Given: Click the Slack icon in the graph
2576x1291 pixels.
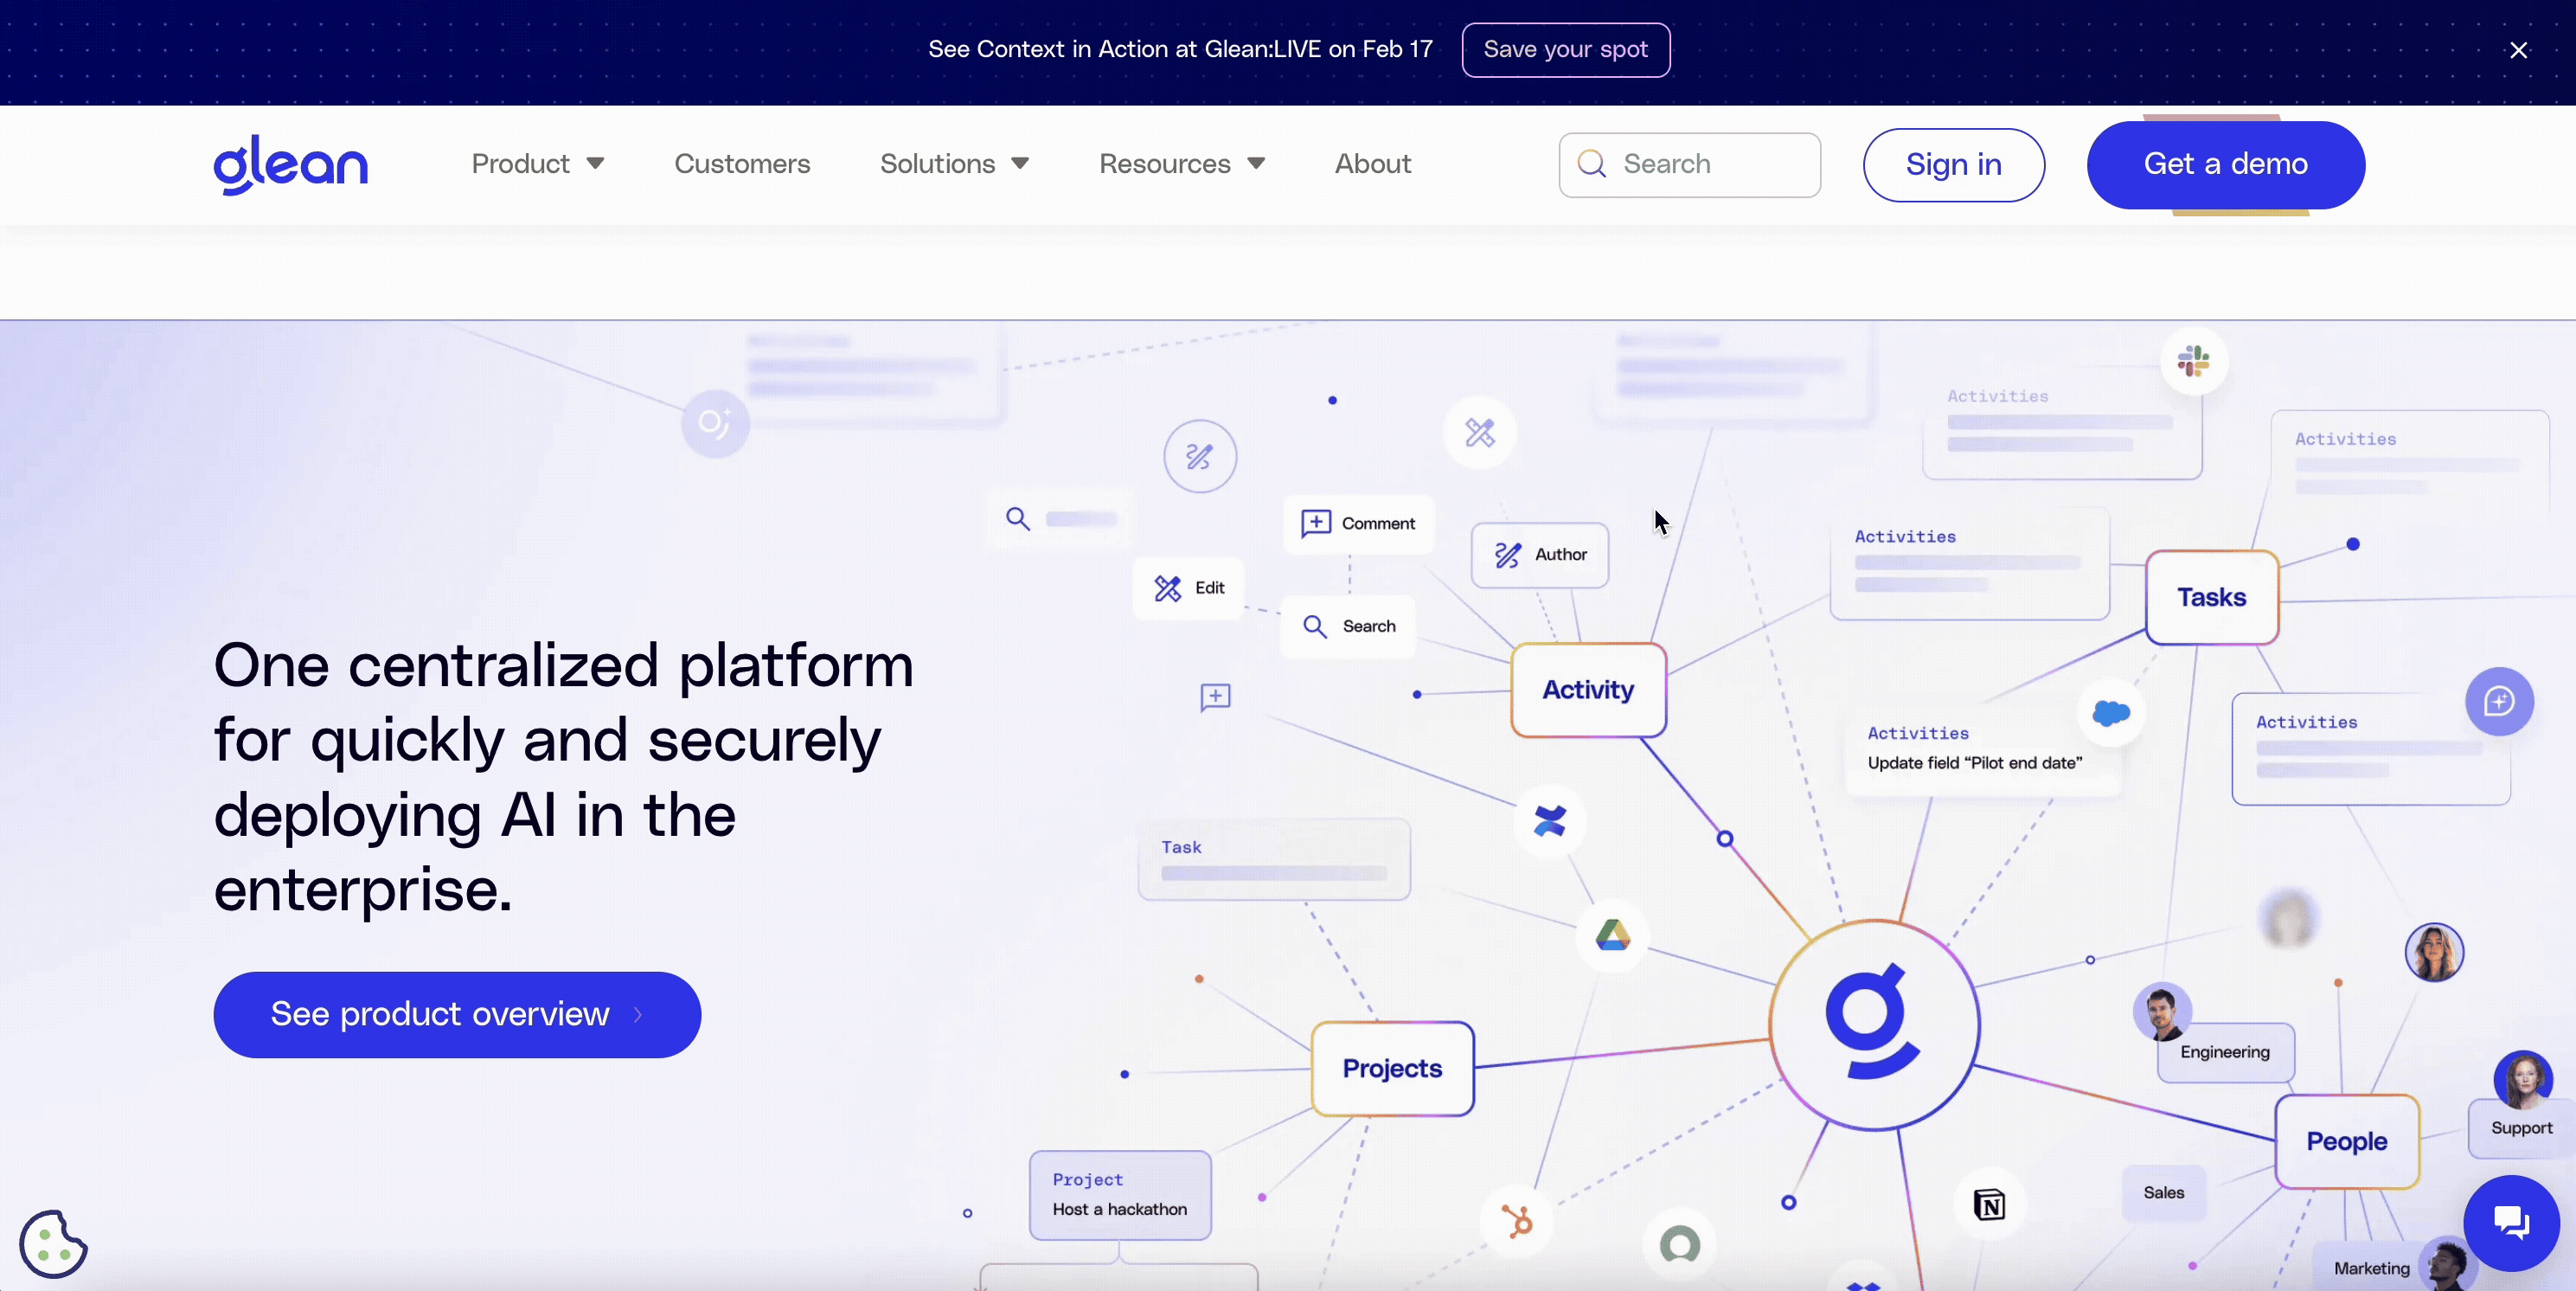Looking at the screenshot, I should click(2193, 361).
